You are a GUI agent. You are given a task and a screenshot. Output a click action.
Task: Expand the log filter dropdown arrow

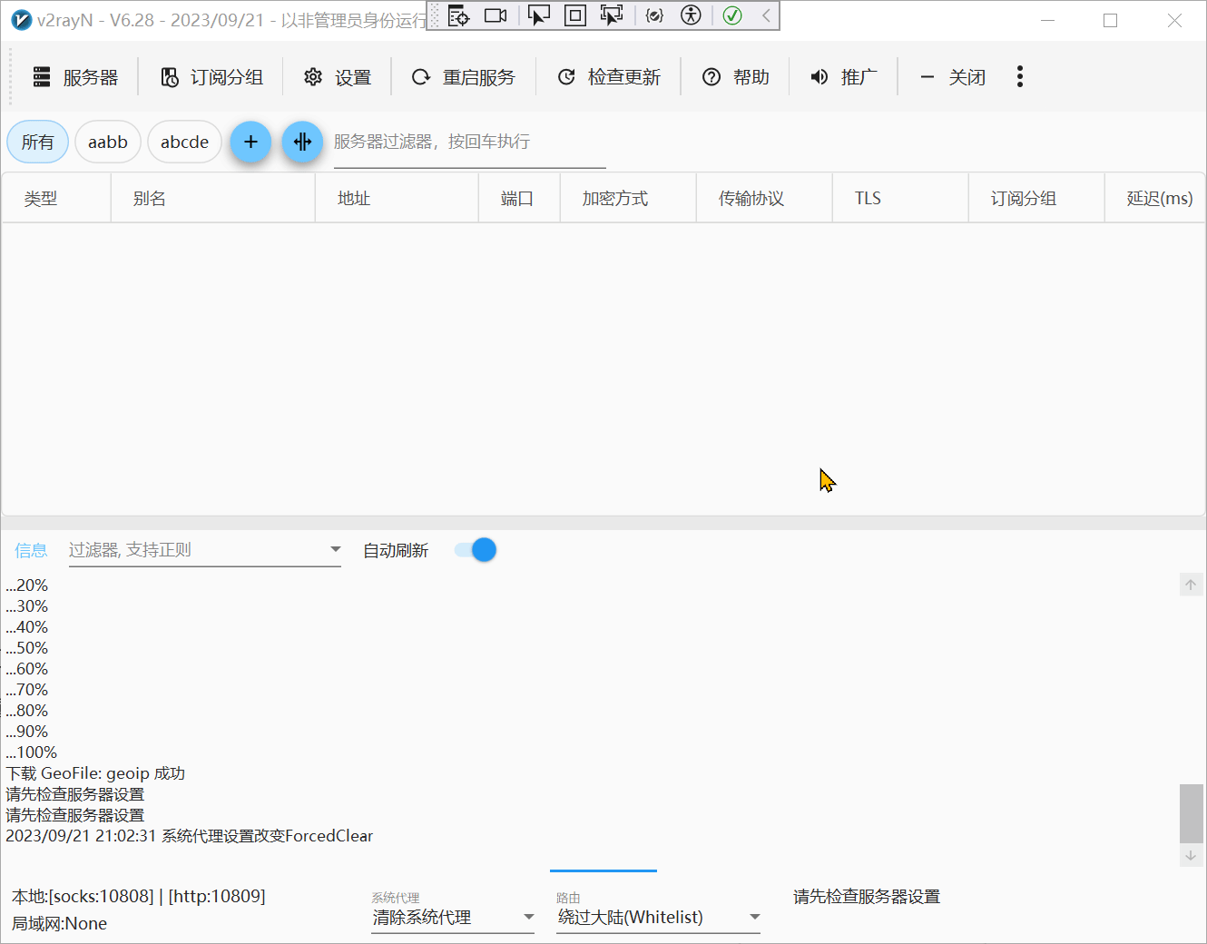point(335,549)
